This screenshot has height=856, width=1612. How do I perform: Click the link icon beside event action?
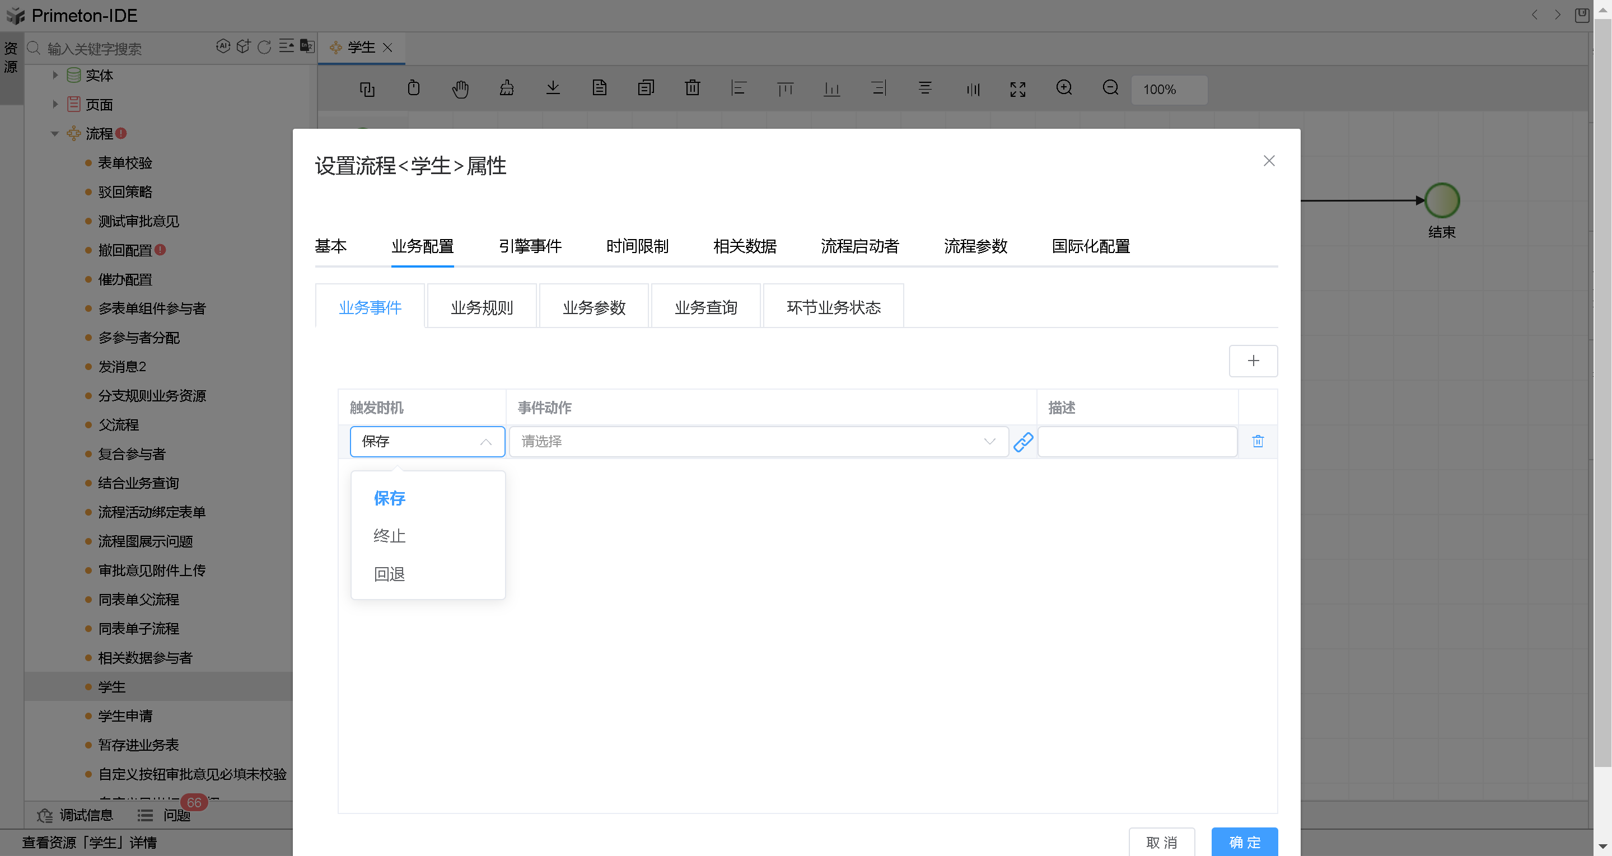pos(1022,442)
